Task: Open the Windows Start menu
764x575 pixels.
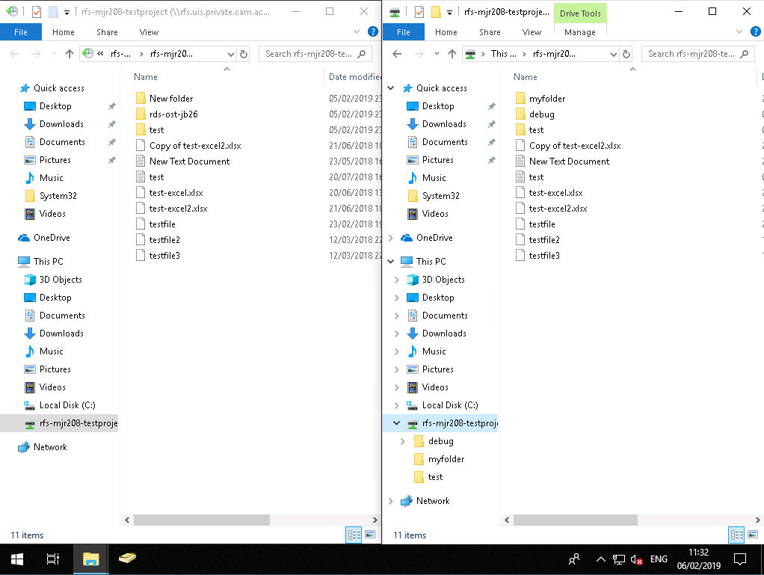Action: pos(17,559)
